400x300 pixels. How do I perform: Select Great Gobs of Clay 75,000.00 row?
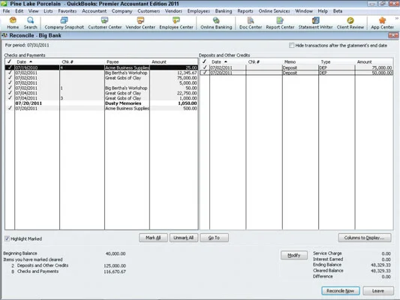pyautogui.click(x=101, y=78)
